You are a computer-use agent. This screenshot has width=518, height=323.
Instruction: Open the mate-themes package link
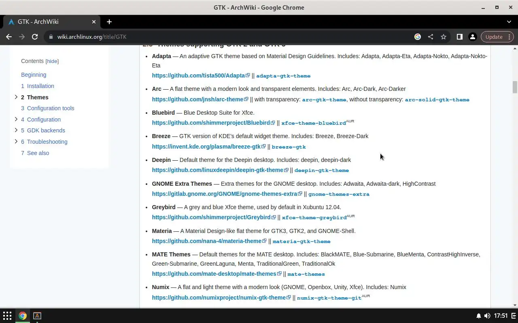306,274
